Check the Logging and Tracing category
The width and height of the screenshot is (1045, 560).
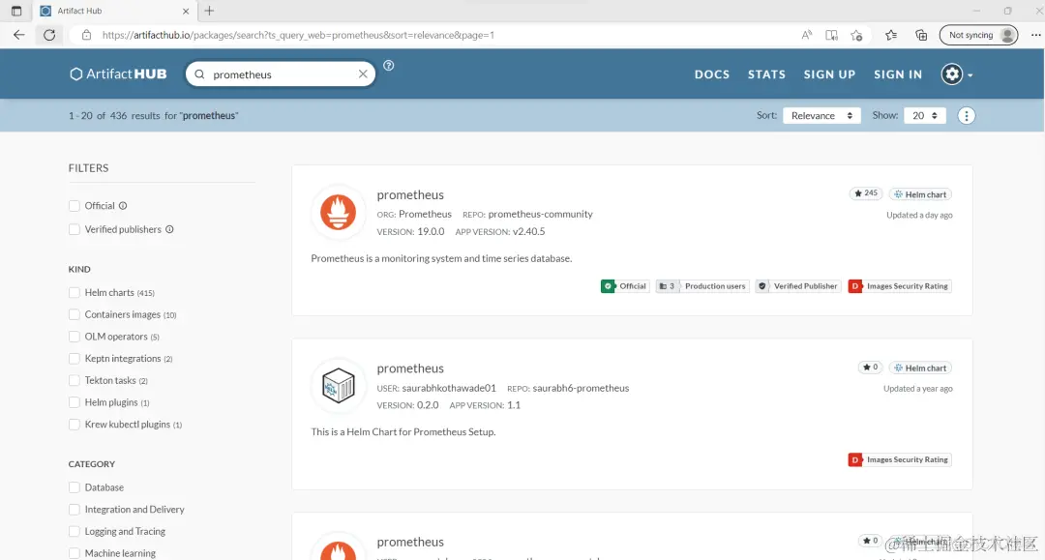click(74, 531)
